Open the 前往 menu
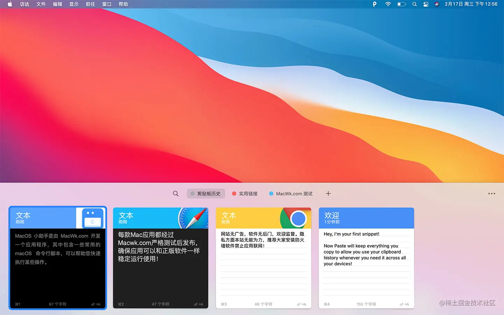 coord(90,4)
